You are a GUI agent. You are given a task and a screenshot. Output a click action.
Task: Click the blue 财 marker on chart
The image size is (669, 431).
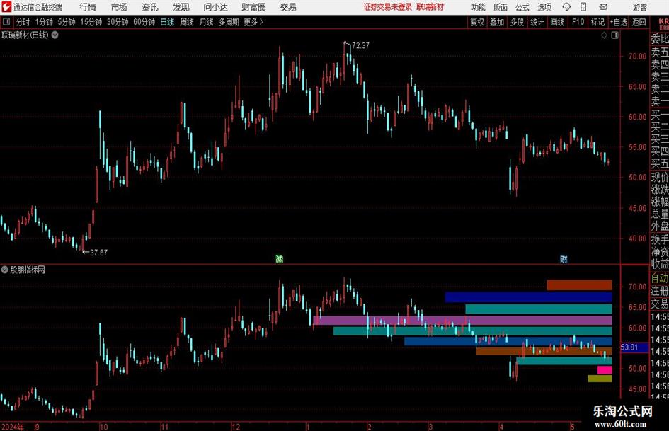pyautogui.click(x=564, y=258)
